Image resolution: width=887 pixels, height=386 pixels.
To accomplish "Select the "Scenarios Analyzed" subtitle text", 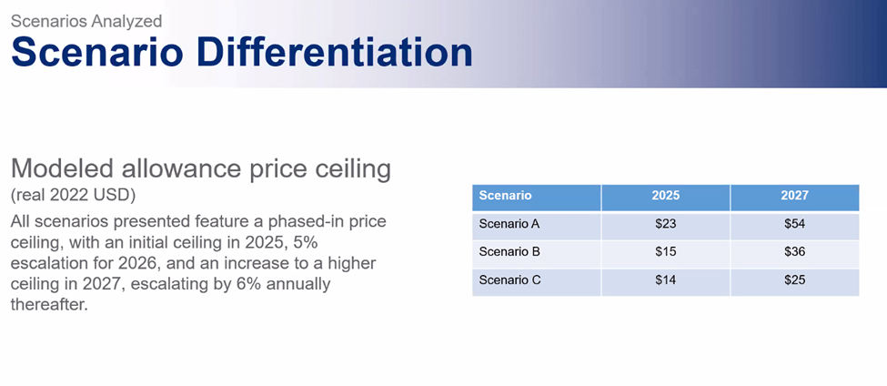I will tap(86, 17).
